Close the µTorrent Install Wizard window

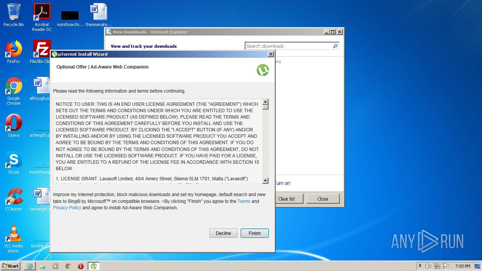(x=270, y=54)
